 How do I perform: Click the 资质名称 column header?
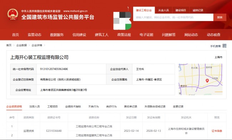tap(94, 117)
